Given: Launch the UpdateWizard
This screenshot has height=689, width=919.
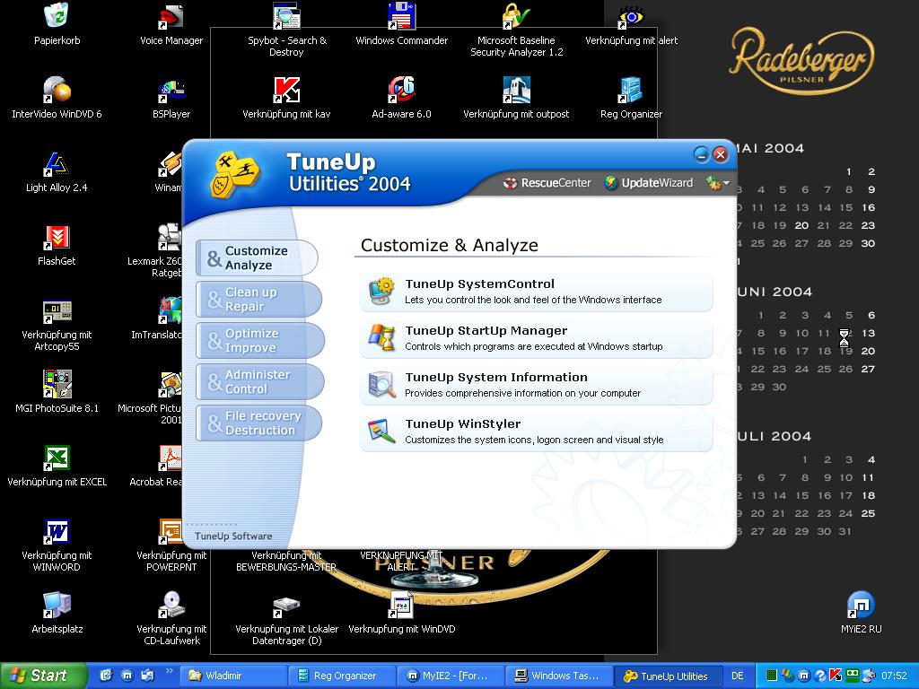Looking at the screenshot, I should (x=649, y=183).
